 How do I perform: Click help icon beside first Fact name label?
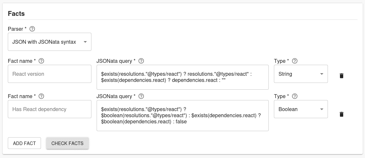[41, 61]
